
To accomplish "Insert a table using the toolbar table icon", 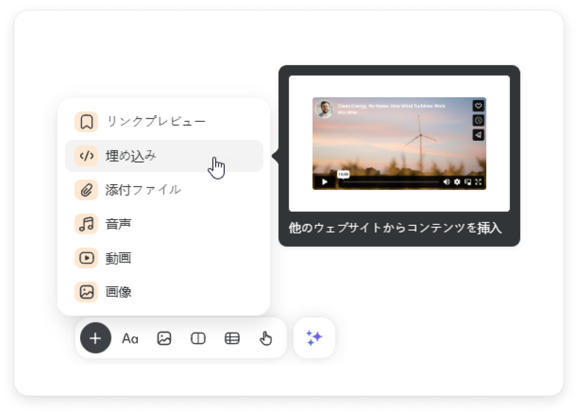I will pos(232,338).
